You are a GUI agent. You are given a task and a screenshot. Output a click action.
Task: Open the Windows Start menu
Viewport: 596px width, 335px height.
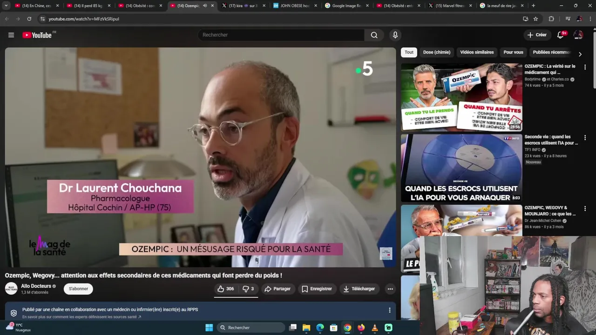(x=209, y=328)
